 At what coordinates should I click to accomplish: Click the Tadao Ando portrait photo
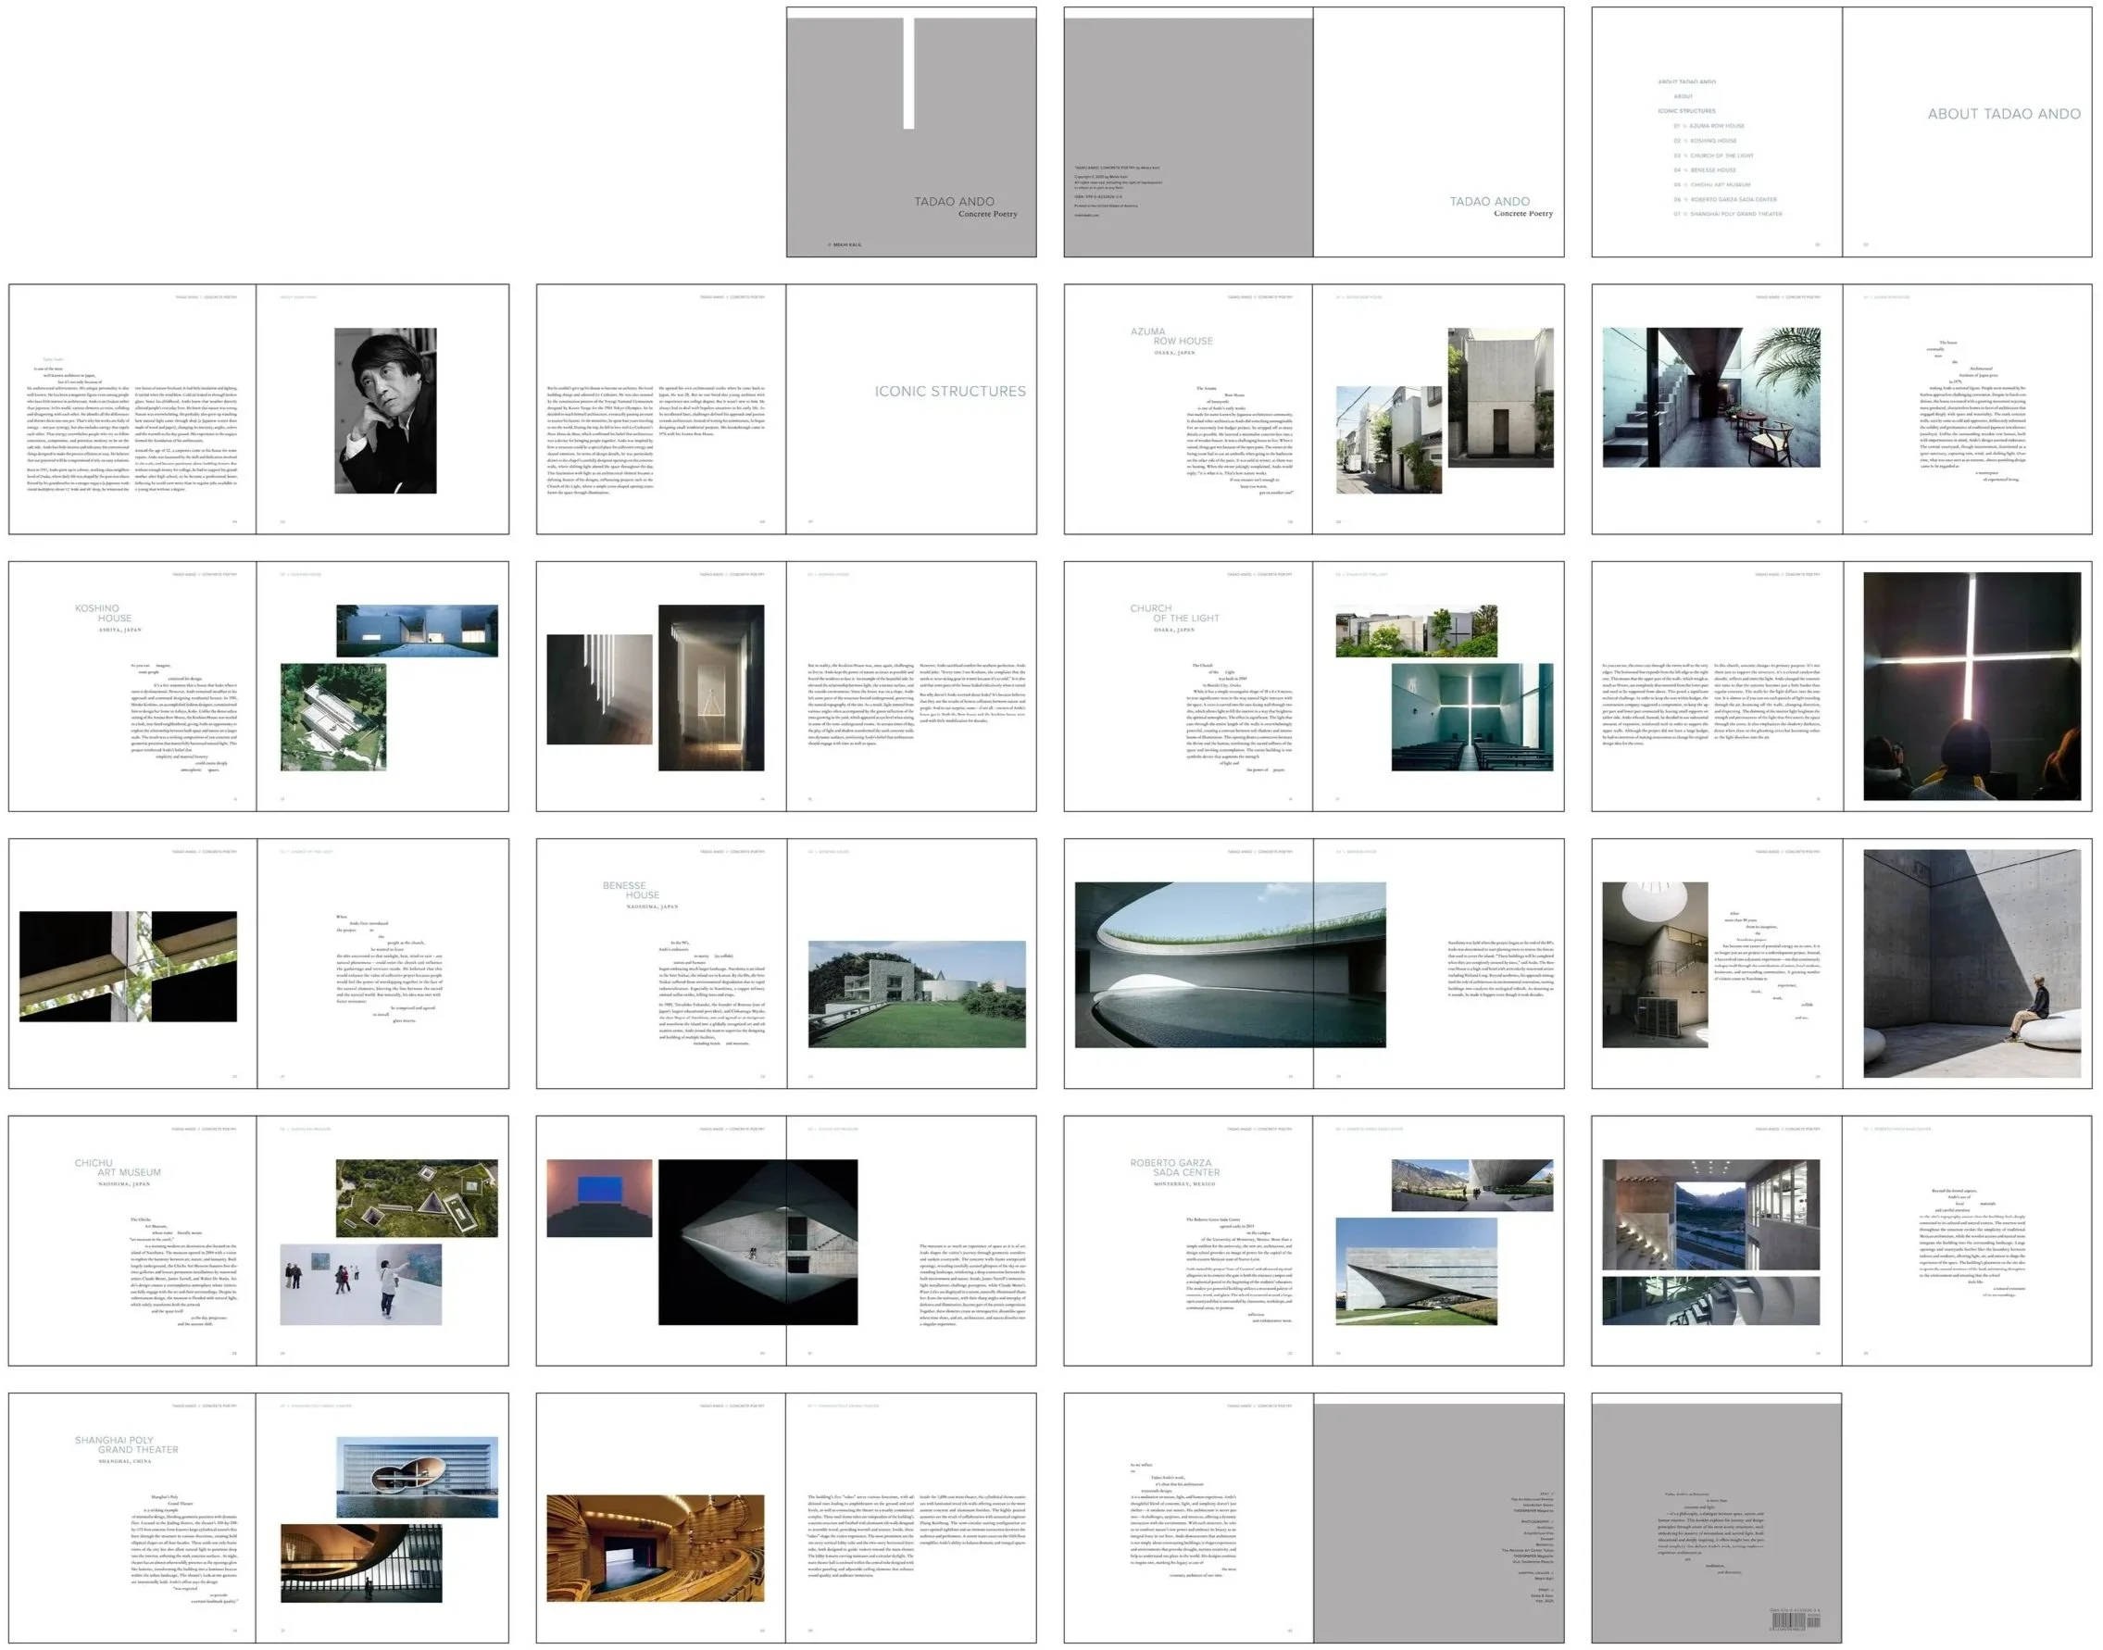[384, 410]
